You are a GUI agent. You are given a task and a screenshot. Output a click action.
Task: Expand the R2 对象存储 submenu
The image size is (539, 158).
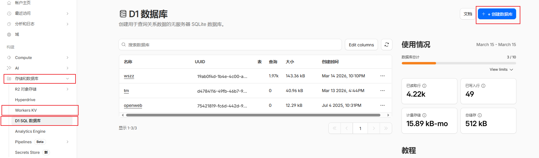(x=42, y=89)
